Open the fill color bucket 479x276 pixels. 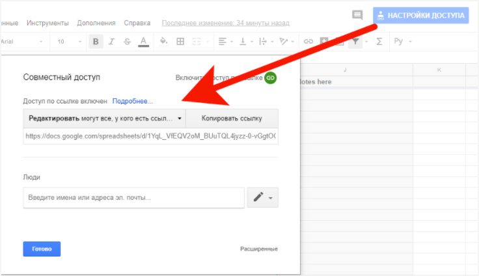tap(164, 41)
